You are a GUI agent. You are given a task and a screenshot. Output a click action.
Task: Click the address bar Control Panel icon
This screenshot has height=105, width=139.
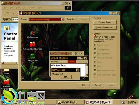click(x=13, y=19)
